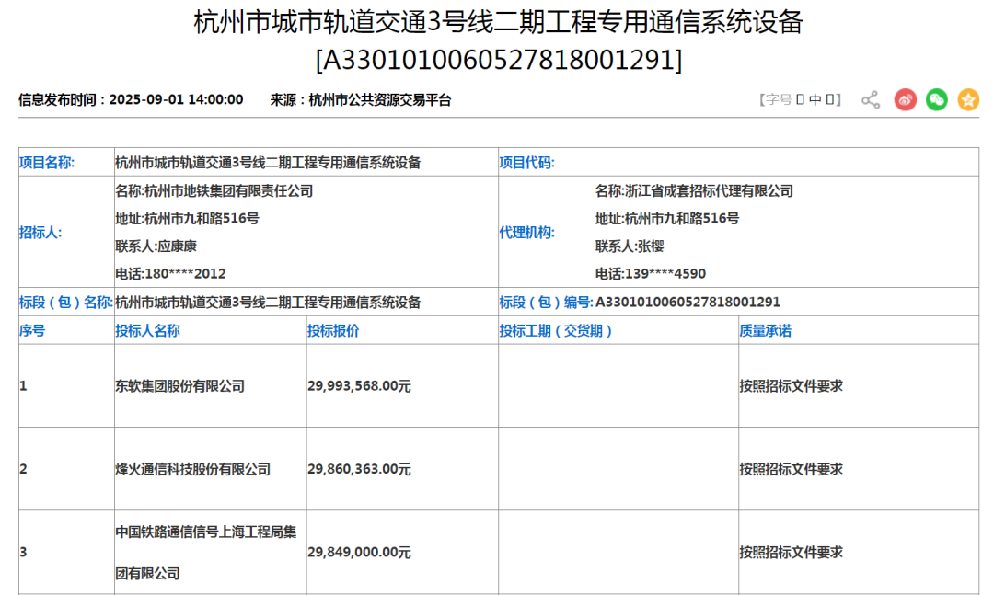Click bidder 中国铁路通信信号上海工程局集团有限公司
The width and height of the screenshot is (994, 595).
coord(206,553)
